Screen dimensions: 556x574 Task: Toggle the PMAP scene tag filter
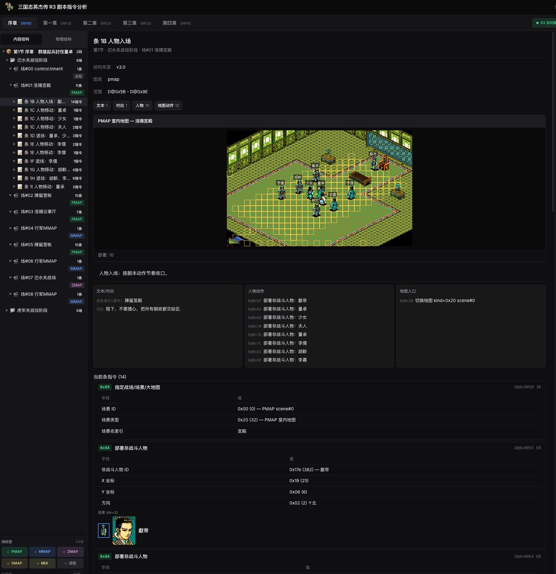coord(14,552)
